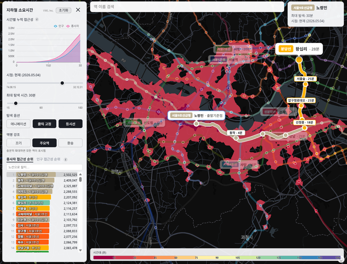The height and width of the screenshot is (264, 347).
Task: Switch to the 인구 접근성 순위 tab
Action: tap(48, 159)
